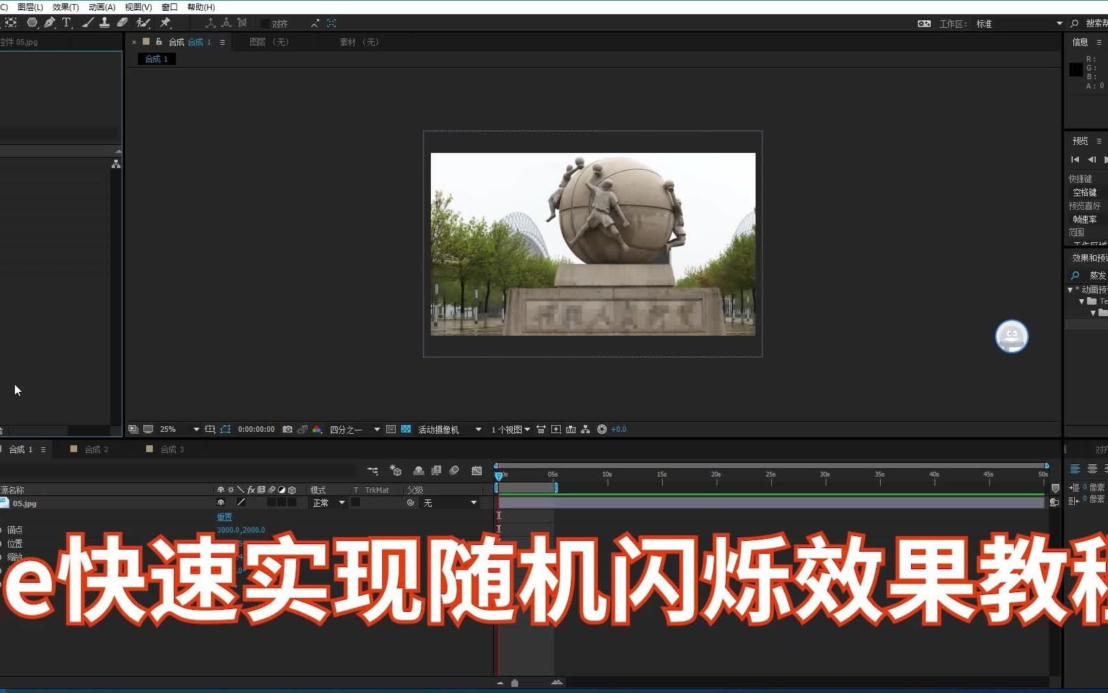This screenshot has width=1108, height=693.
Task: Click the parent pickwhip on 05.jpg layer
Action: pos(411,503)
